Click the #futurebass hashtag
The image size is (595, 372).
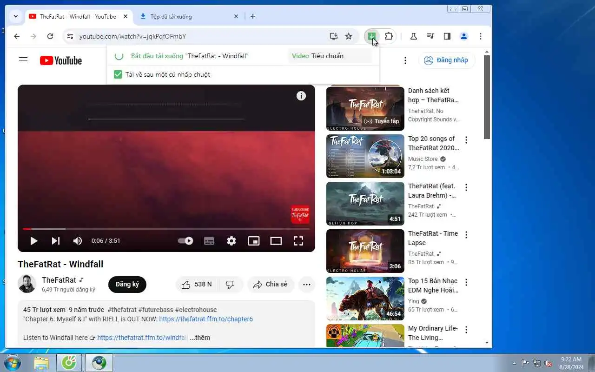pos(156,310)
